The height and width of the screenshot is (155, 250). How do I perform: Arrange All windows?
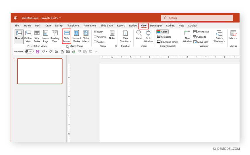201,32
